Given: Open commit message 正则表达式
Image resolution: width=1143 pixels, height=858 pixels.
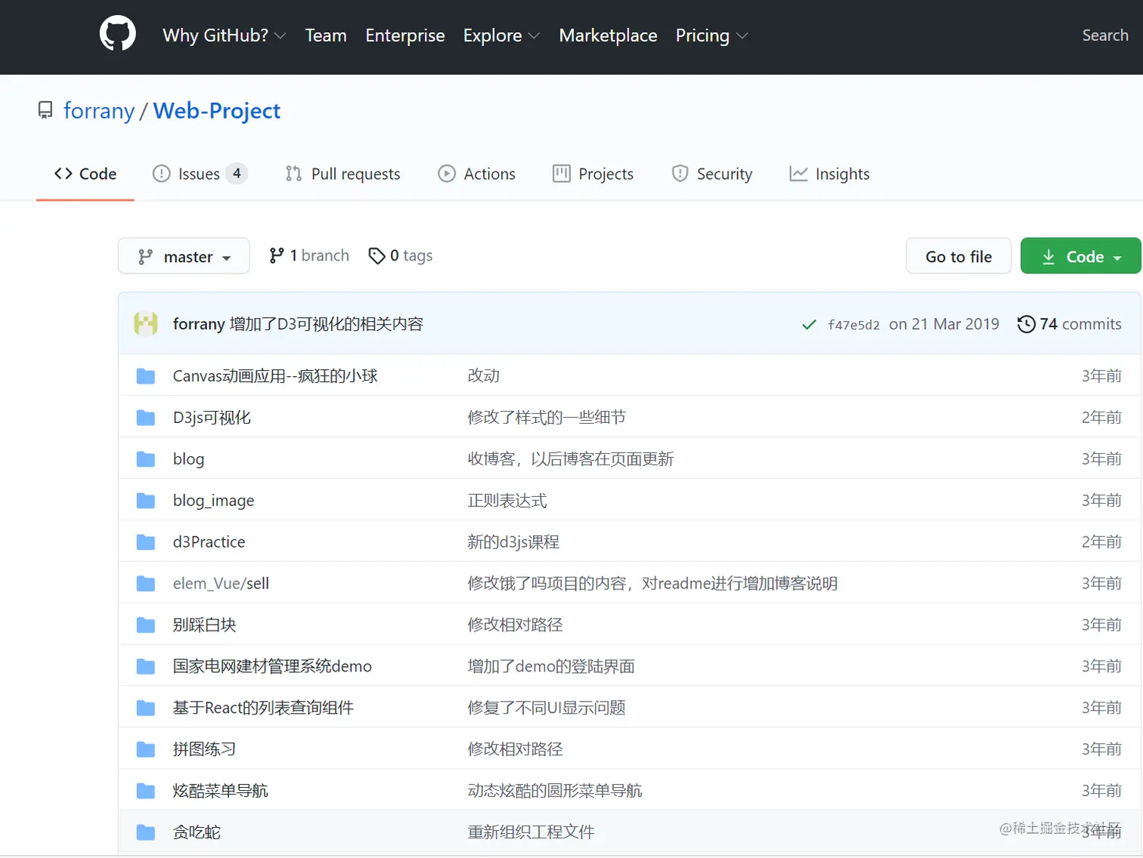Looking at the screenshot, I should (507, 501).
